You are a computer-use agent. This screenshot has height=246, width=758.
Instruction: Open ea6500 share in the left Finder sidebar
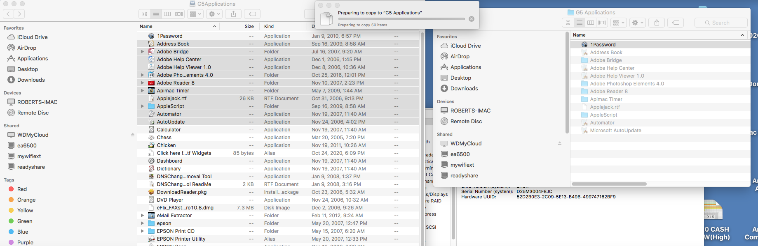27,145
